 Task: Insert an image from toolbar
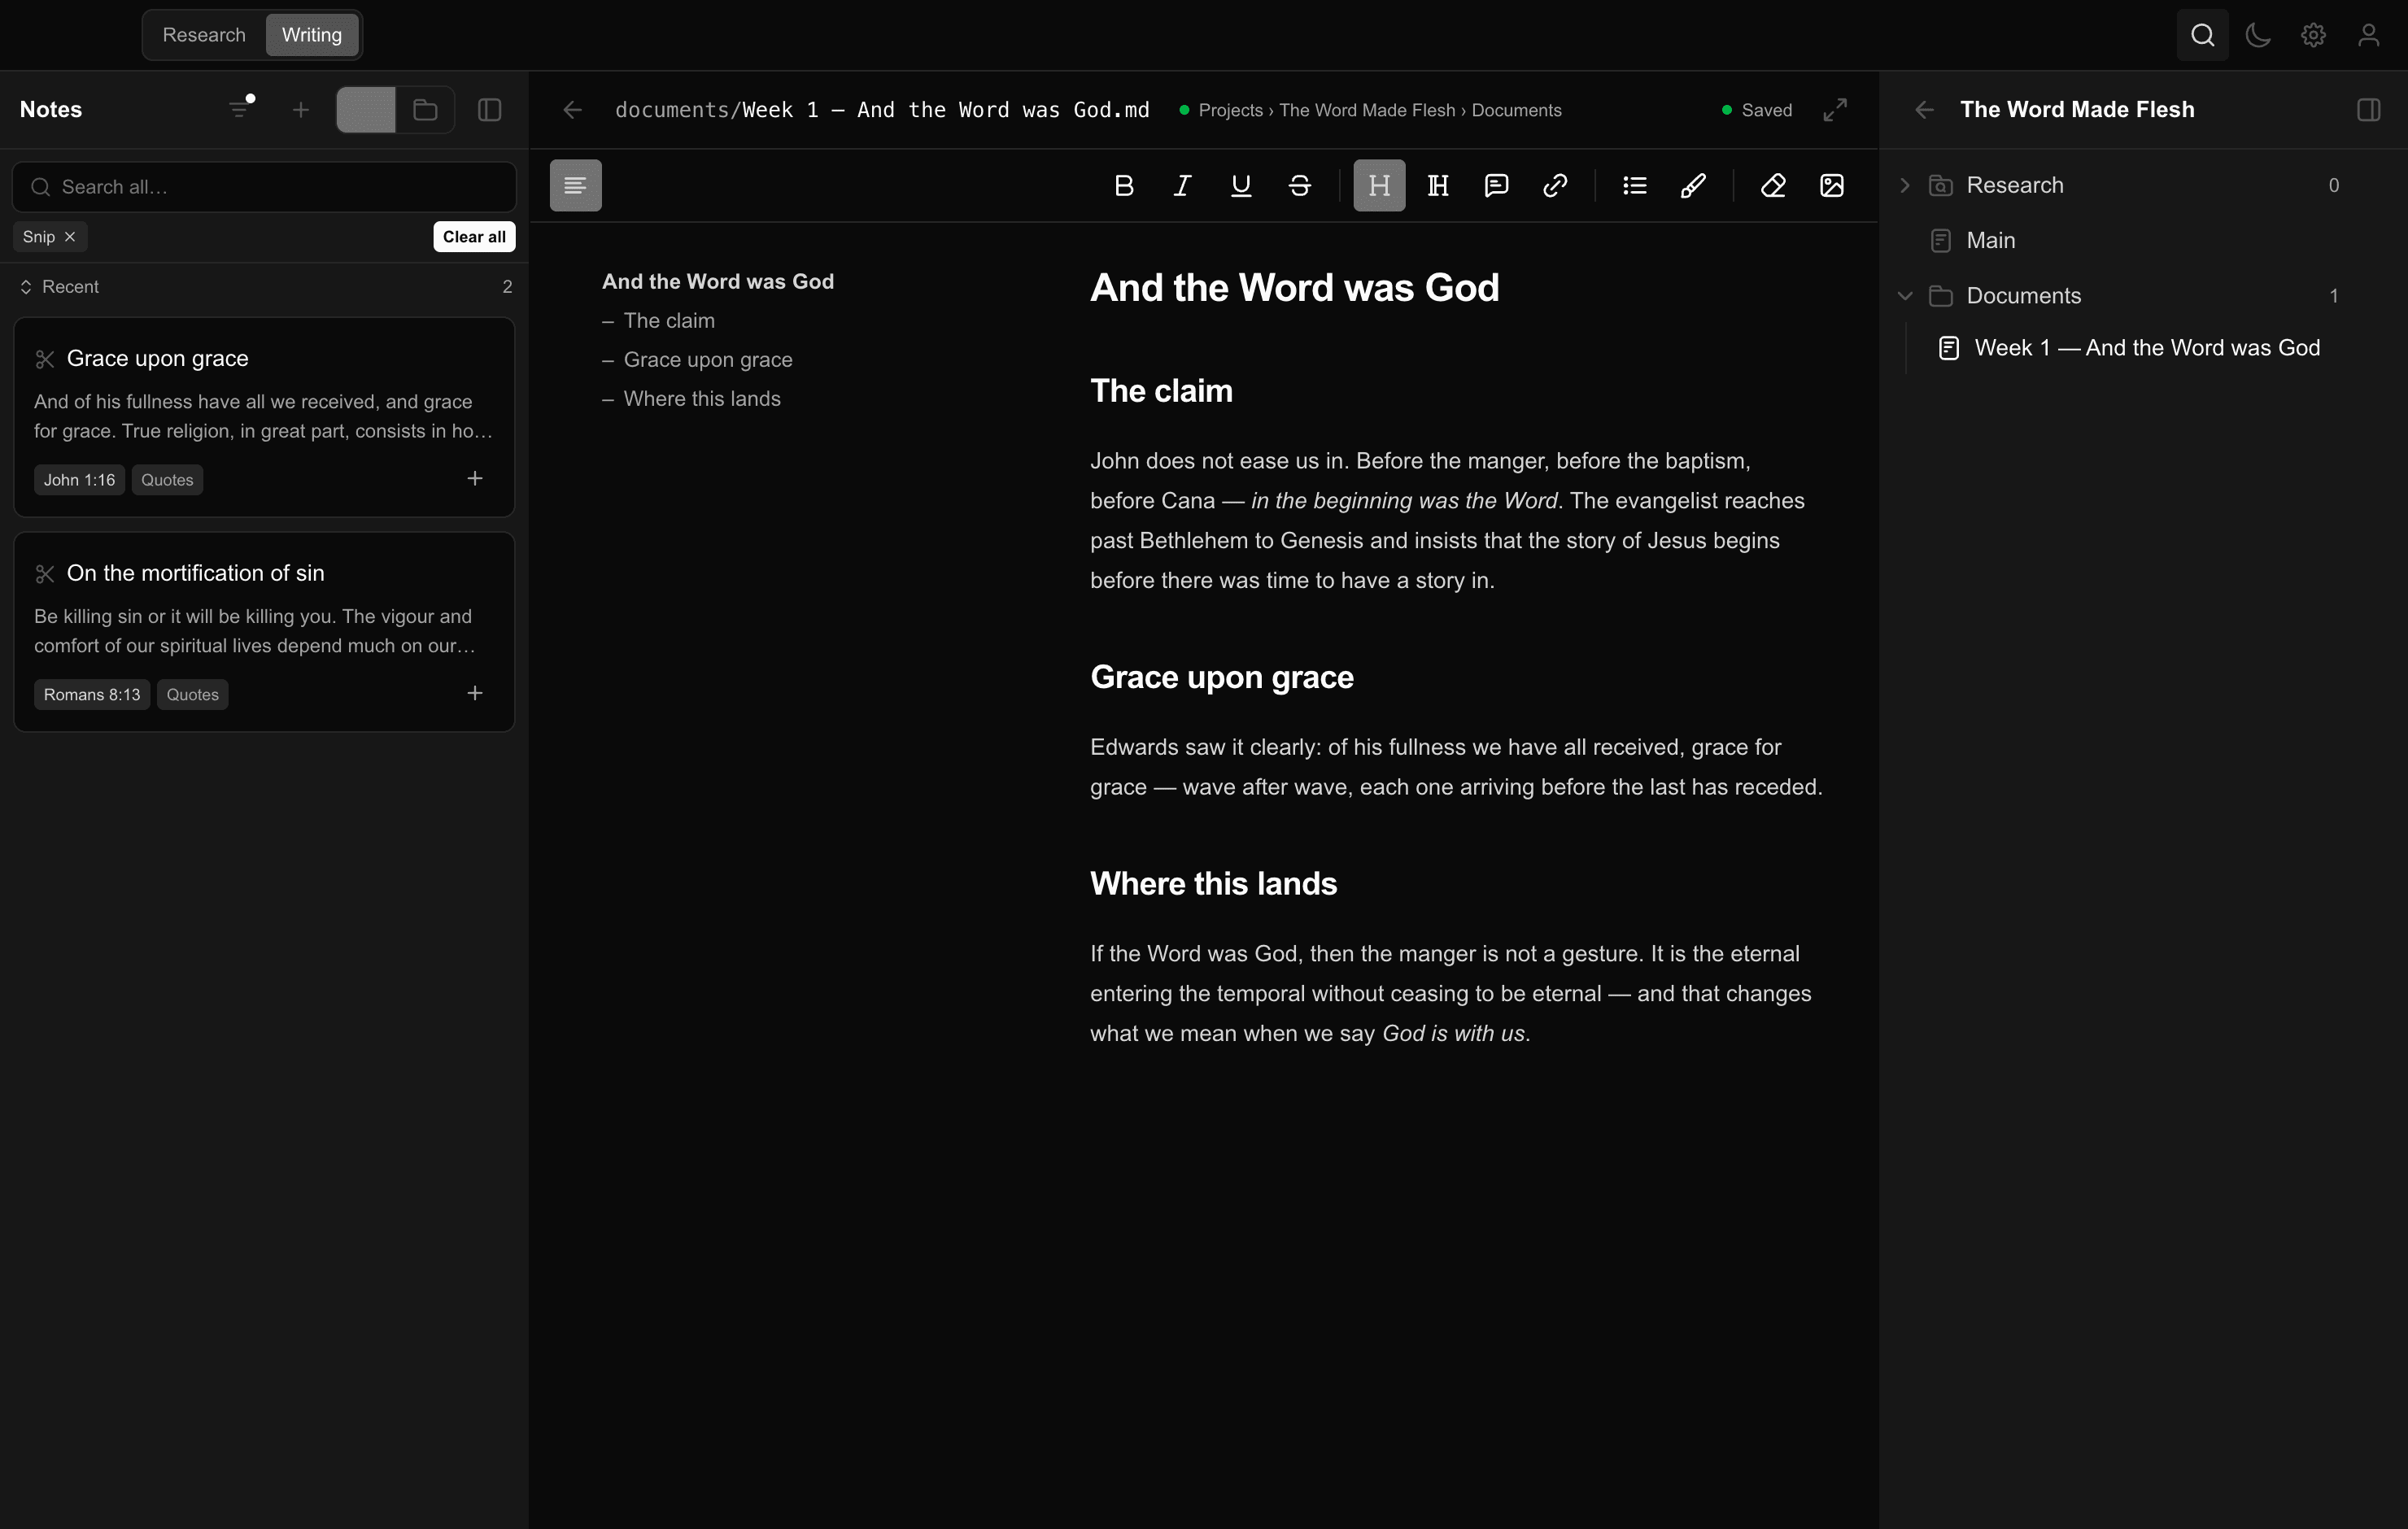[x=1832, y=185]
